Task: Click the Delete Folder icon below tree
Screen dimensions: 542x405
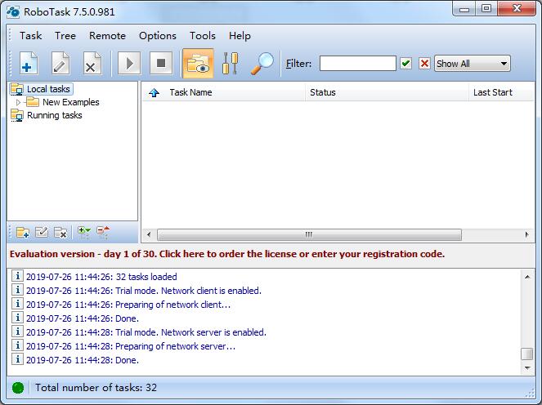Action: (60, 233)
